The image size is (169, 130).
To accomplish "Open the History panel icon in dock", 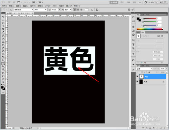I will click(133, 17).
